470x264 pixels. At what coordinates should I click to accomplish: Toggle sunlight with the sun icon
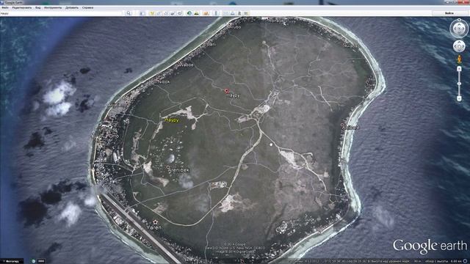196,13
